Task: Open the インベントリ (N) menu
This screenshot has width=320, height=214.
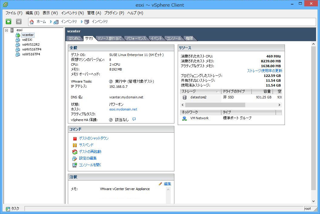Action: tap(72, 13)
